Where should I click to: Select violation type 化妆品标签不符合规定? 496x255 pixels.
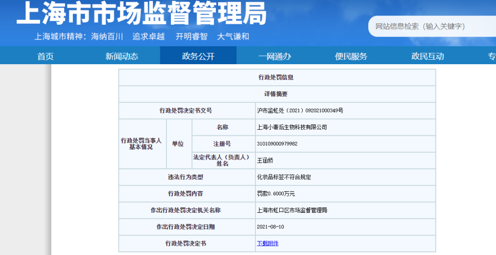[284, 177]
